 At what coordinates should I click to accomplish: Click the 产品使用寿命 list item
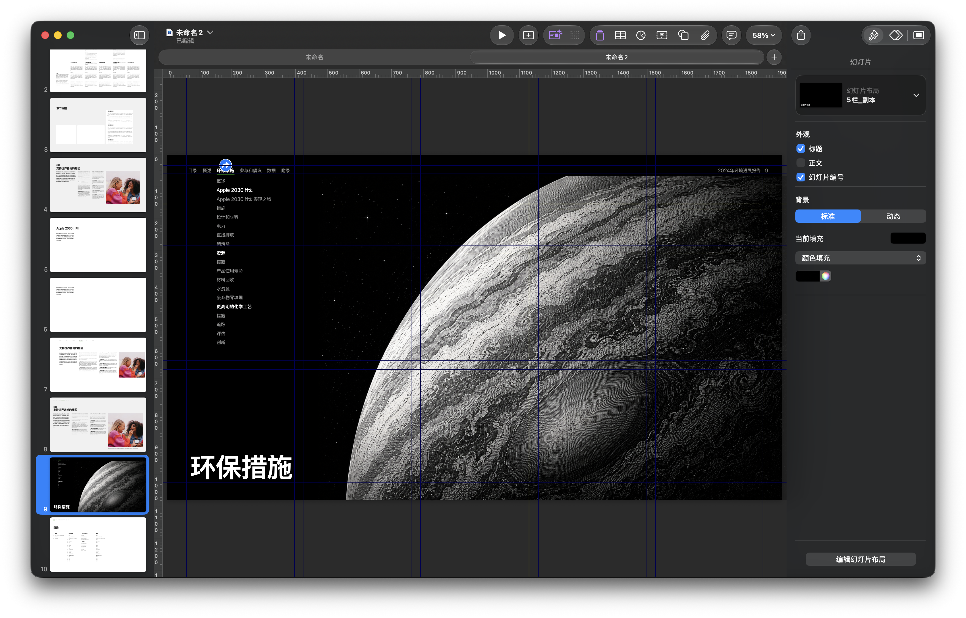point(230,271)
